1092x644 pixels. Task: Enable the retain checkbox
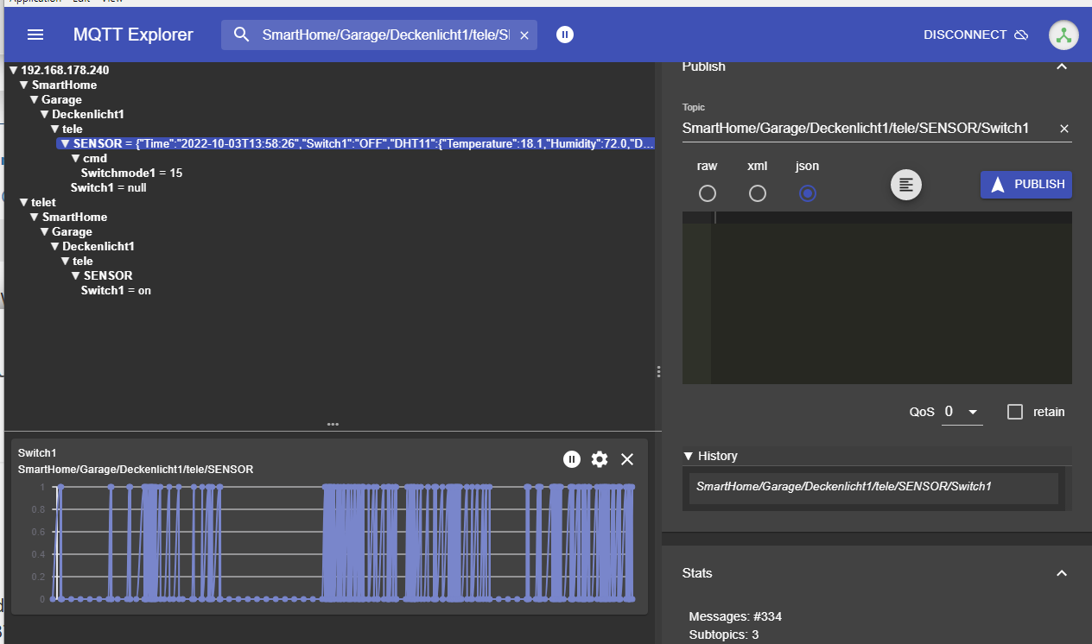(x=1016, y=412)
